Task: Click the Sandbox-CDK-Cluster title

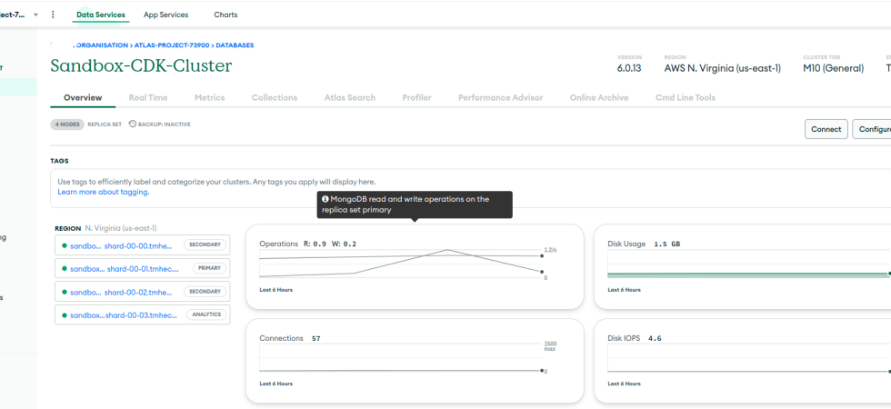Action: 141,65
